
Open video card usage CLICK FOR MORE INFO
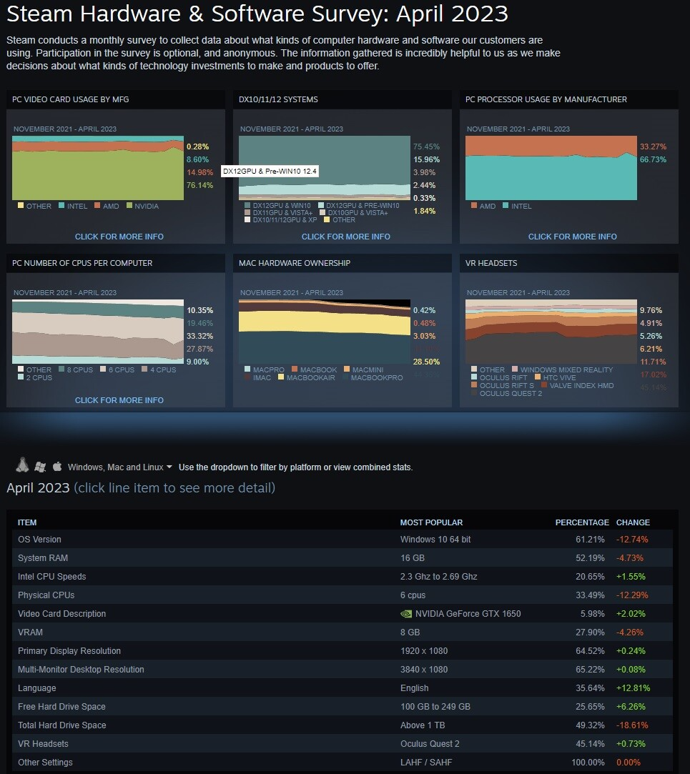pyautogui.click(x=119, y=237)
